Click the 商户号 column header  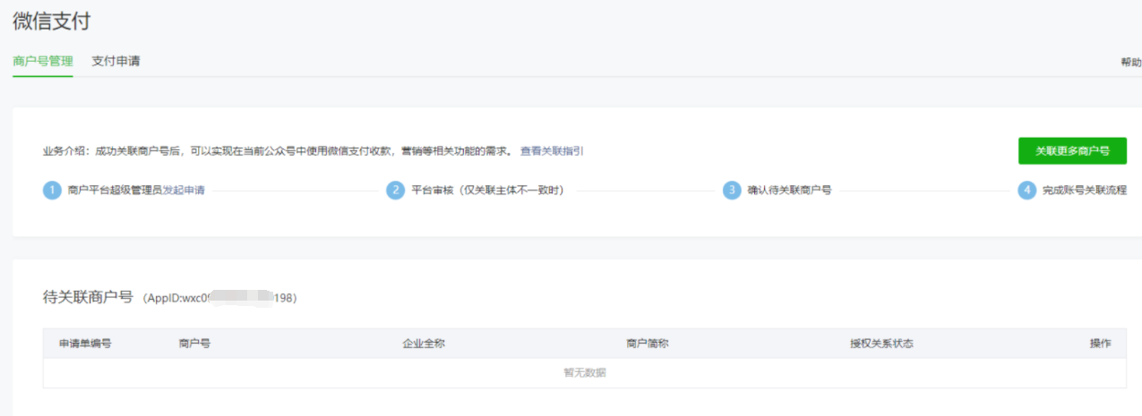tap(194, 344)
